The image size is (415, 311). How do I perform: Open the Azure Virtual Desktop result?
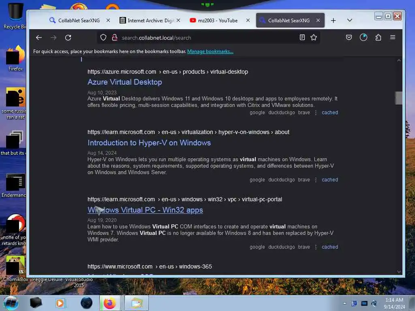click(125, 82)
